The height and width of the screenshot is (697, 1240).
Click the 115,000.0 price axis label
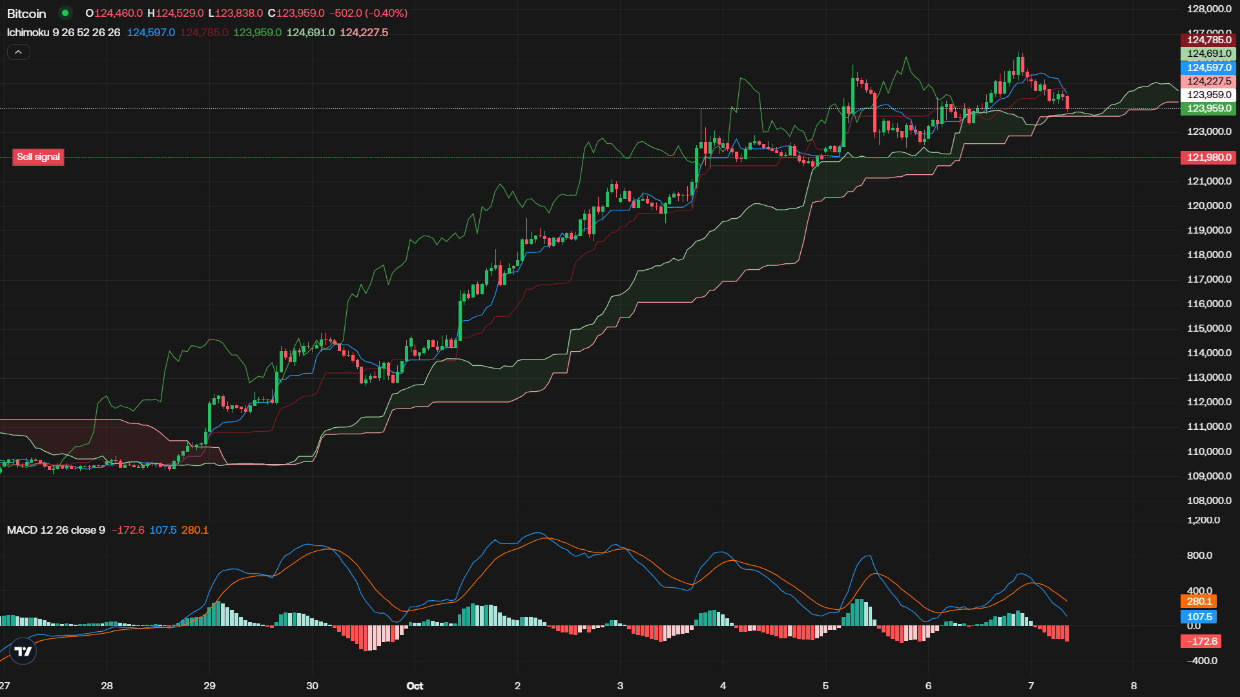[1209, 328]
